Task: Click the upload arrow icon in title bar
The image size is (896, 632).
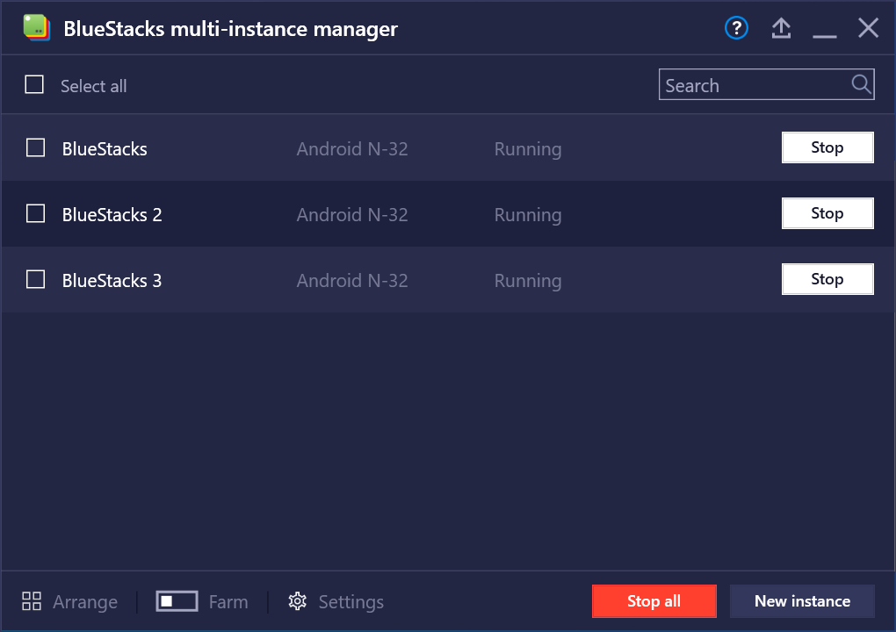Action: pos(781,28)
